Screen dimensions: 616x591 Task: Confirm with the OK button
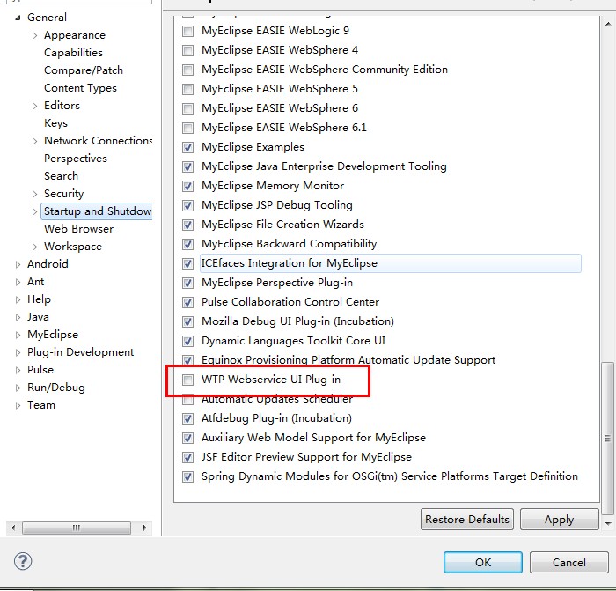point(483,562)
